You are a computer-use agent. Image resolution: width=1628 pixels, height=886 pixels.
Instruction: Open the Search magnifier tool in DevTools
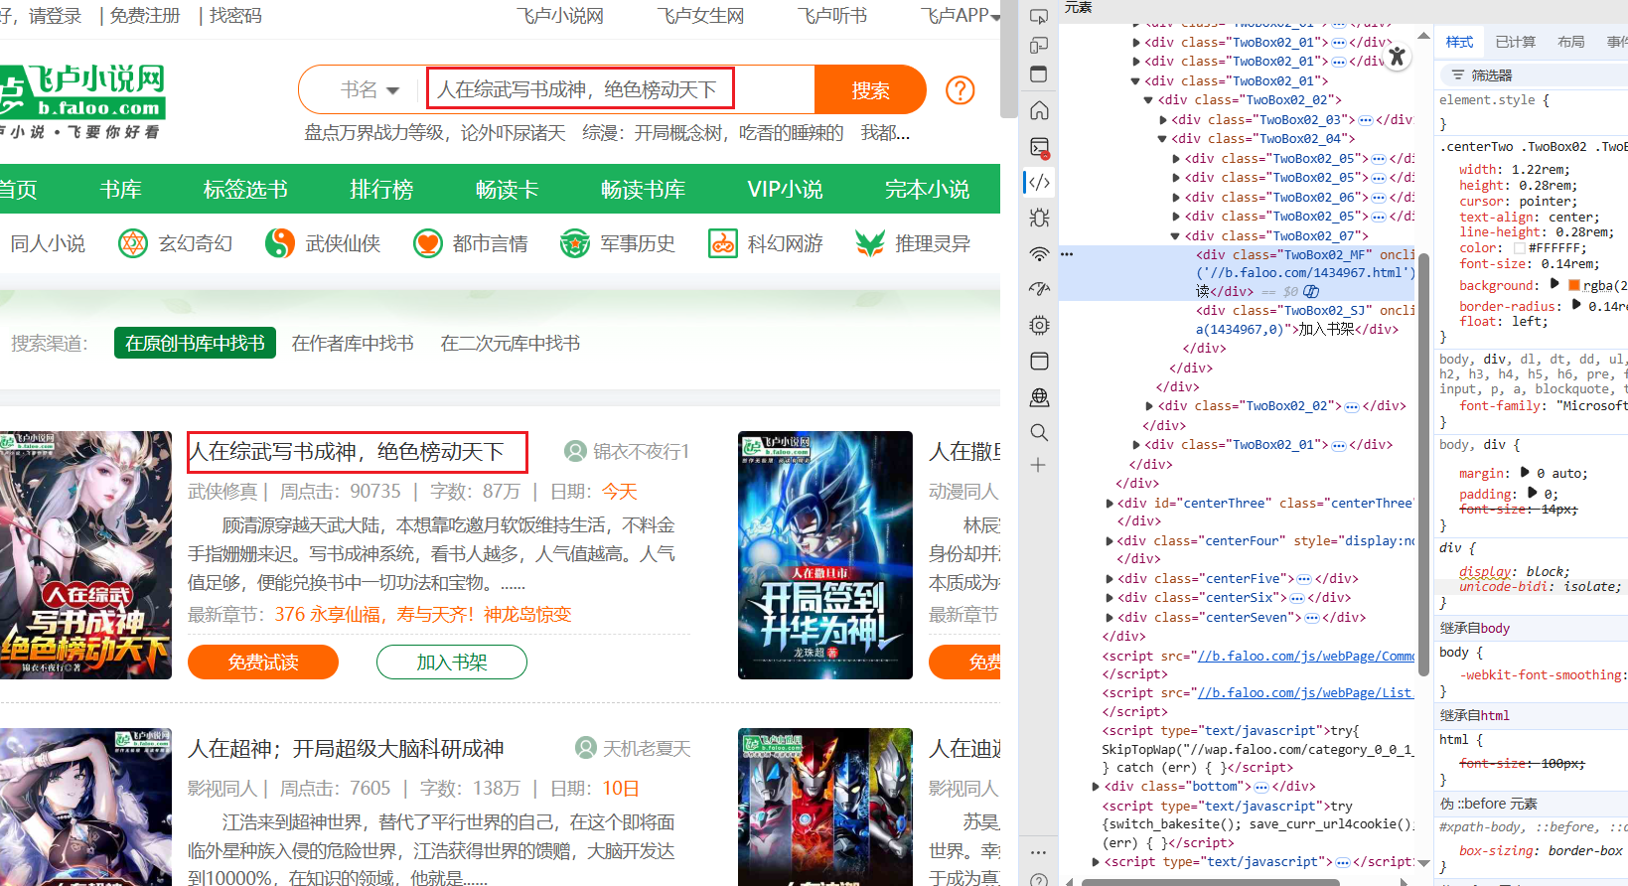[x=1039, y=432]
